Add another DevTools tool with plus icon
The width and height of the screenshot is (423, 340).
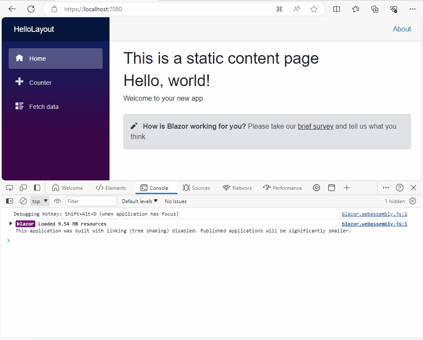[347, 188]
